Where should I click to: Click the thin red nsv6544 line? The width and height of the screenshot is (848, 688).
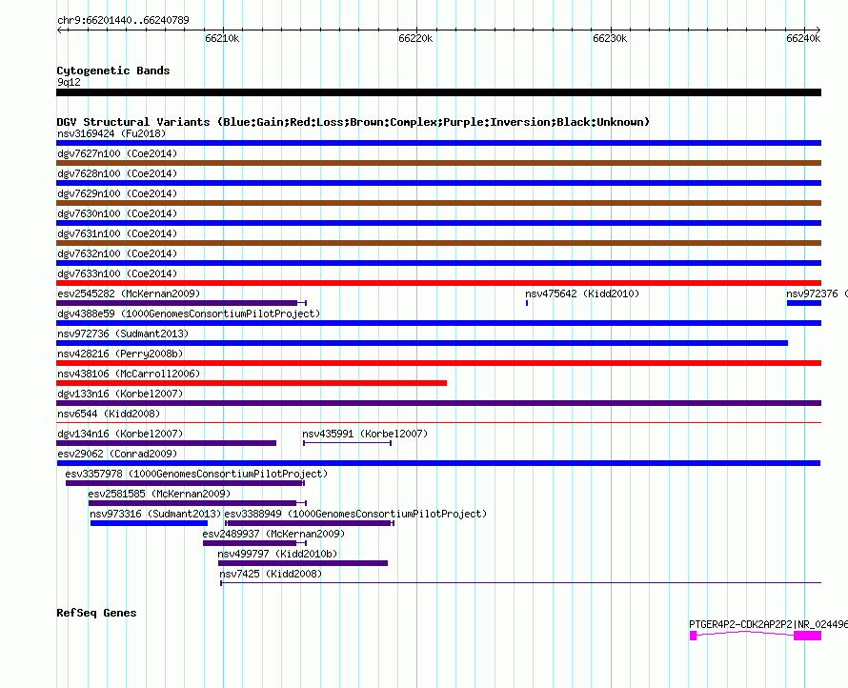[x=438, y=422]
